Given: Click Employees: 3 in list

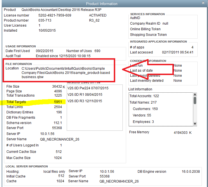Looking at the screenshot, I should click(x=143, y=122).
